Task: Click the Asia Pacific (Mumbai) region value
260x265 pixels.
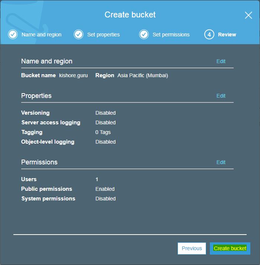Action: pyautogui.click(x=143, y=75)
